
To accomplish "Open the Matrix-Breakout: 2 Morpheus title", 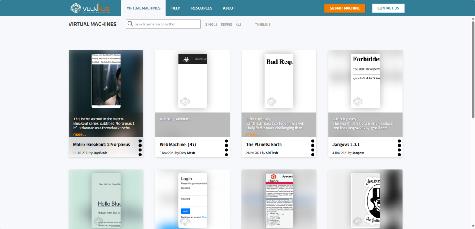I will tap(102, 144).
